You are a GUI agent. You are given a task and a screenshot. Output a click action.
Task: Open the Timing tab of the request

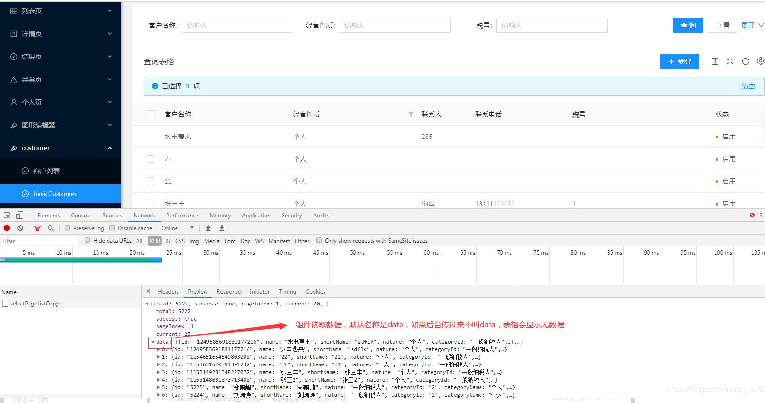pyautogui.click(x=287, y=292)
